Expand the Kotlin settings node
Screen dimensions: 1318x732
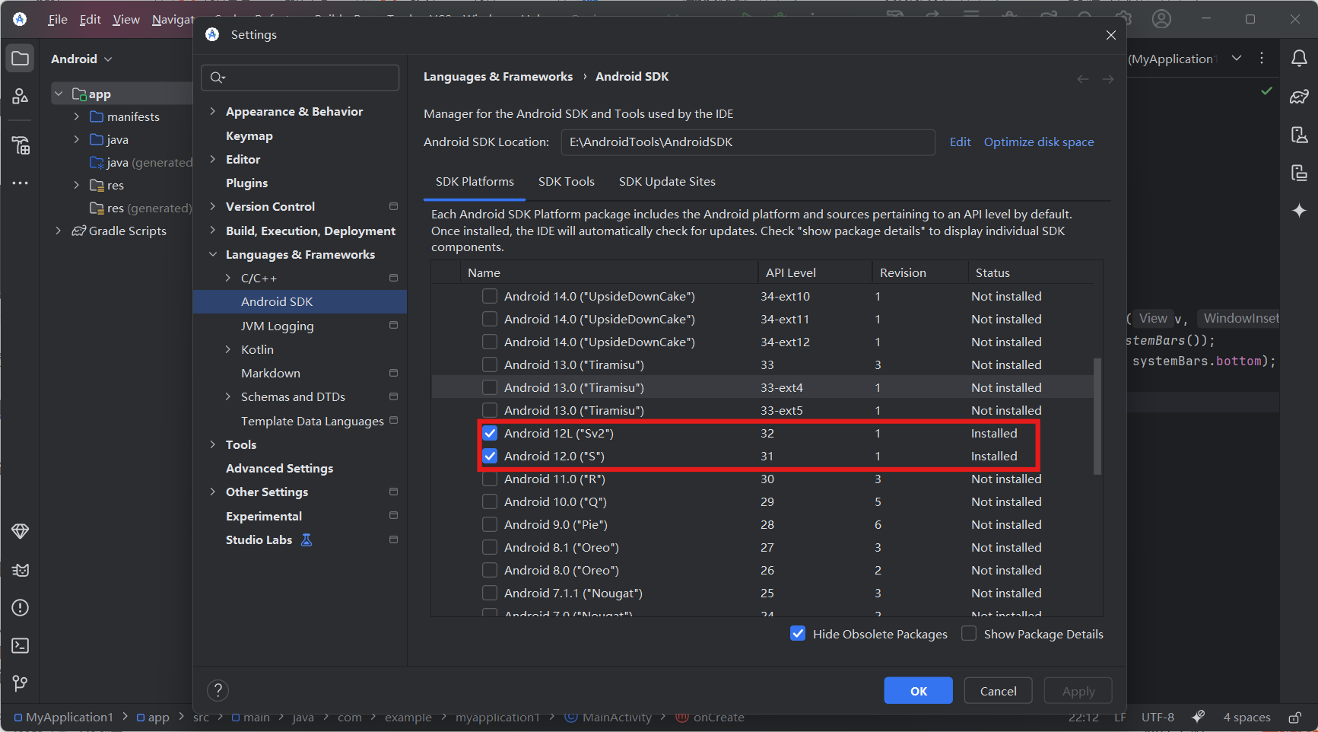(228, 349)
